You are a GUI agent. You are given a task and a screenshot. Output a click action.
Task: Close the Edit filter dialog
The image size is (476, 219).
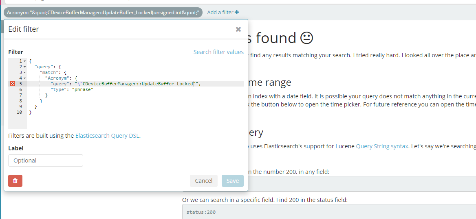[x=238, y=29]
